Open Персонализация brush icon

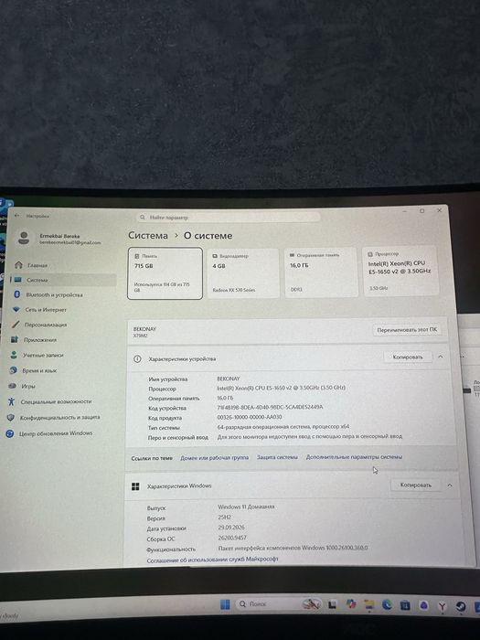pos(16,325)
